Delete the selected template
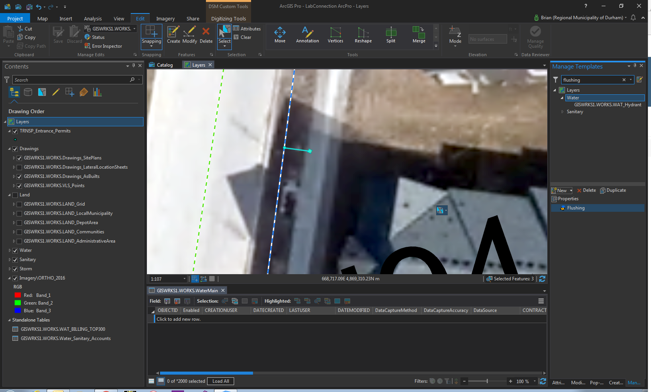The image size is (651, 392). (x=587, y=191)
